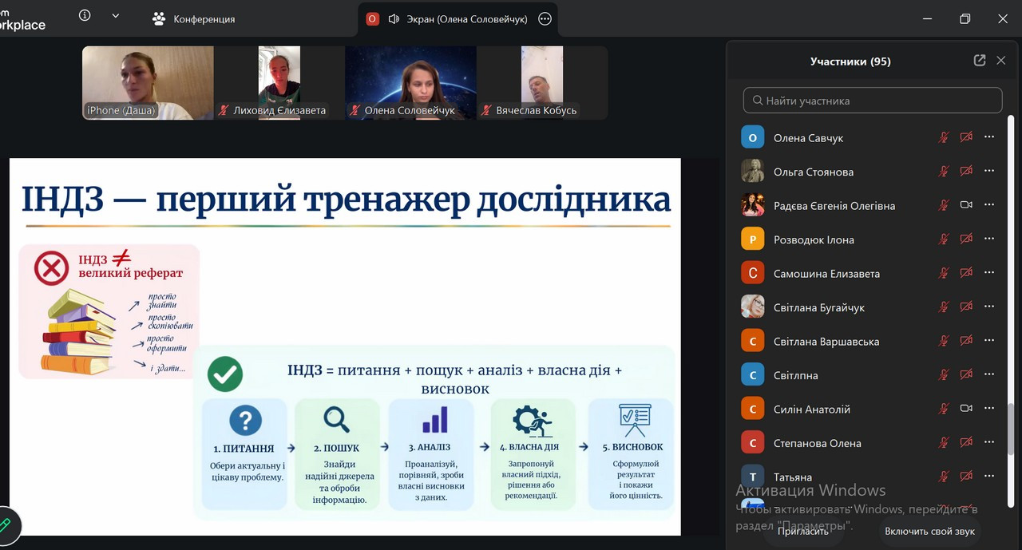
Task: Click video camera icon for Радєва Євгенія Олегівна
Action: 966,205
